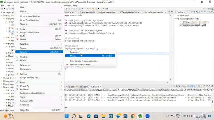Open Windows Start button on taskbar
Viewport: 214px width, 120px height.
click(67, 116)
